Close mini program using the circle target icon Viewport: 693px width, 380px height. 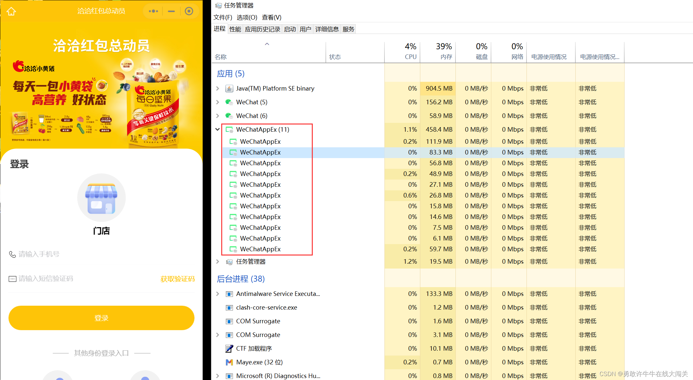point(189,11)
